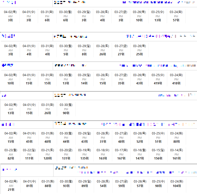The image size is (197, 194).
Task: Click the 161위 rank cell
Action: point(176,158)
